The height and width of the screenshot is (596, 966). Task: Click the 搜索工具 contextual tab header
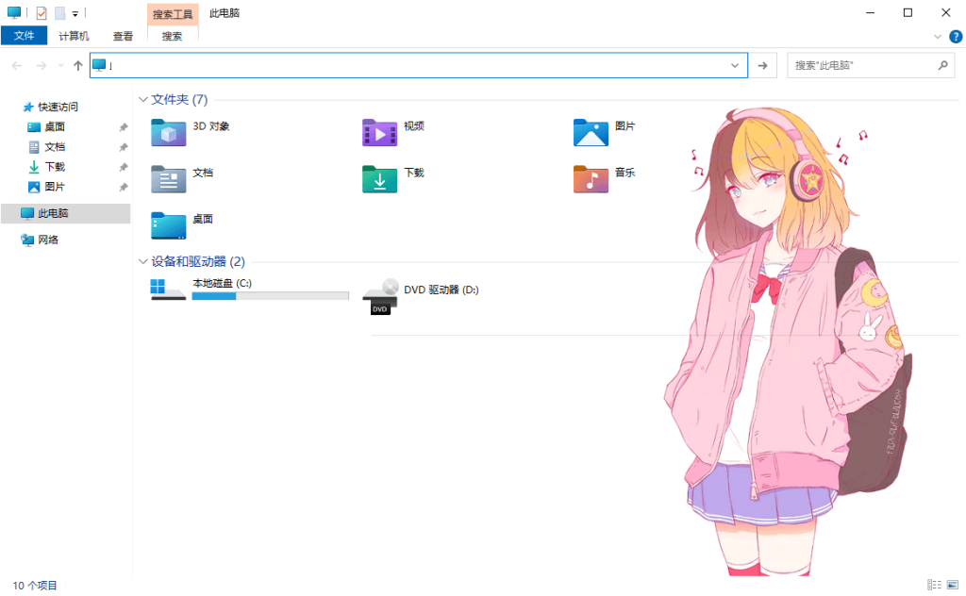pos(173,13)
